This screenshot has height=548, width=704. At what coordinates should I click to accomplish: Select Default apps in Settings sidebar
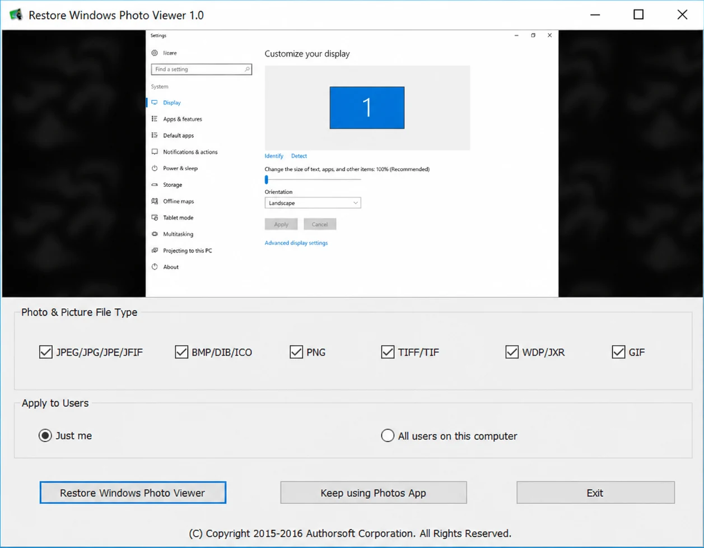pyautogui.click(x=179, y=135)
